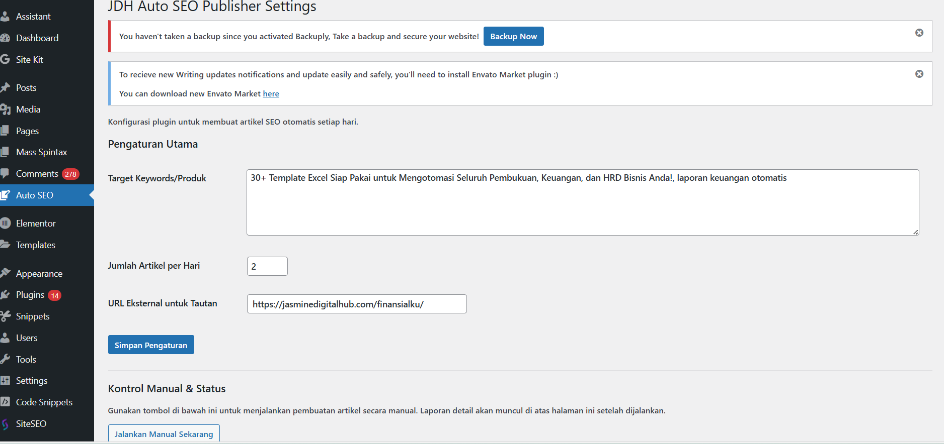
Task: Click the URL Eksternal untuk Tautan field
Action: [x=357, y=304]
